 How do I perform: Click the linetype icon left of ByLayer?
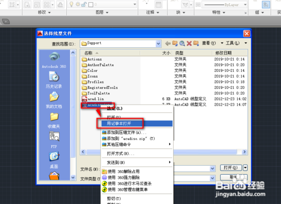(198, 4)
